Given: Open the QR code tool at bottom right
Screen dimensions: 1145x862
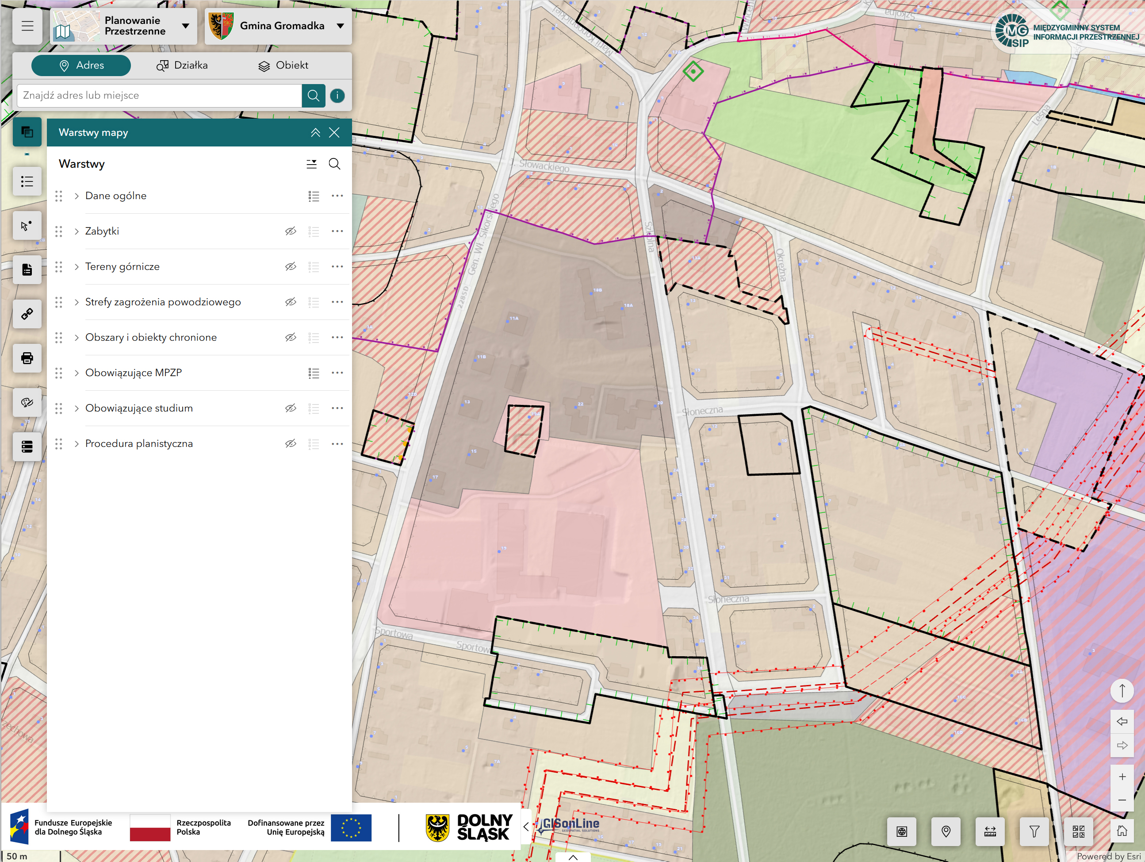Looking at the screenshot, I should (1078, 831).
